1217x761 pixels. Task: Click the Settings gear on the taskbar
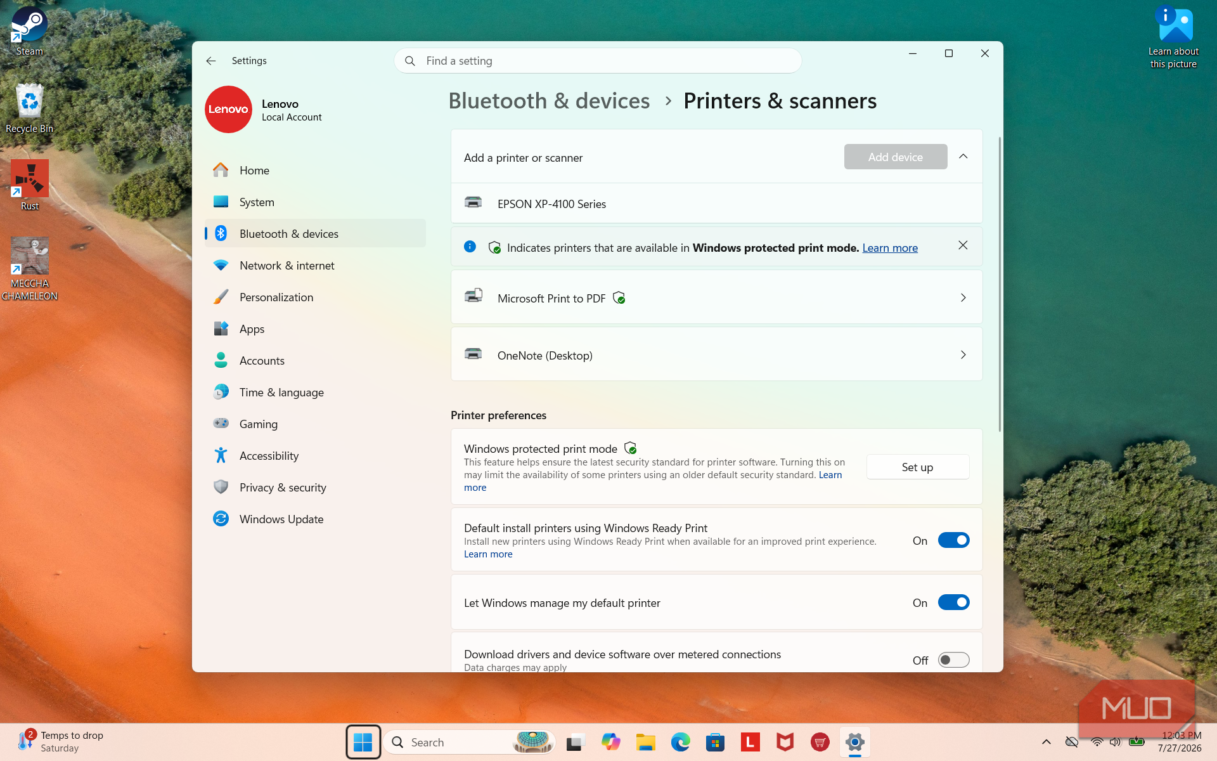click(x=855, y=742)
